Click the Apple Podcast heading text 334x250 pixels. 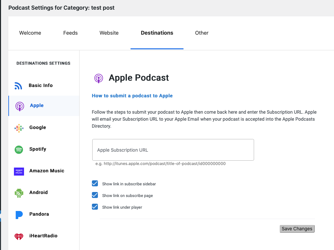139,78
